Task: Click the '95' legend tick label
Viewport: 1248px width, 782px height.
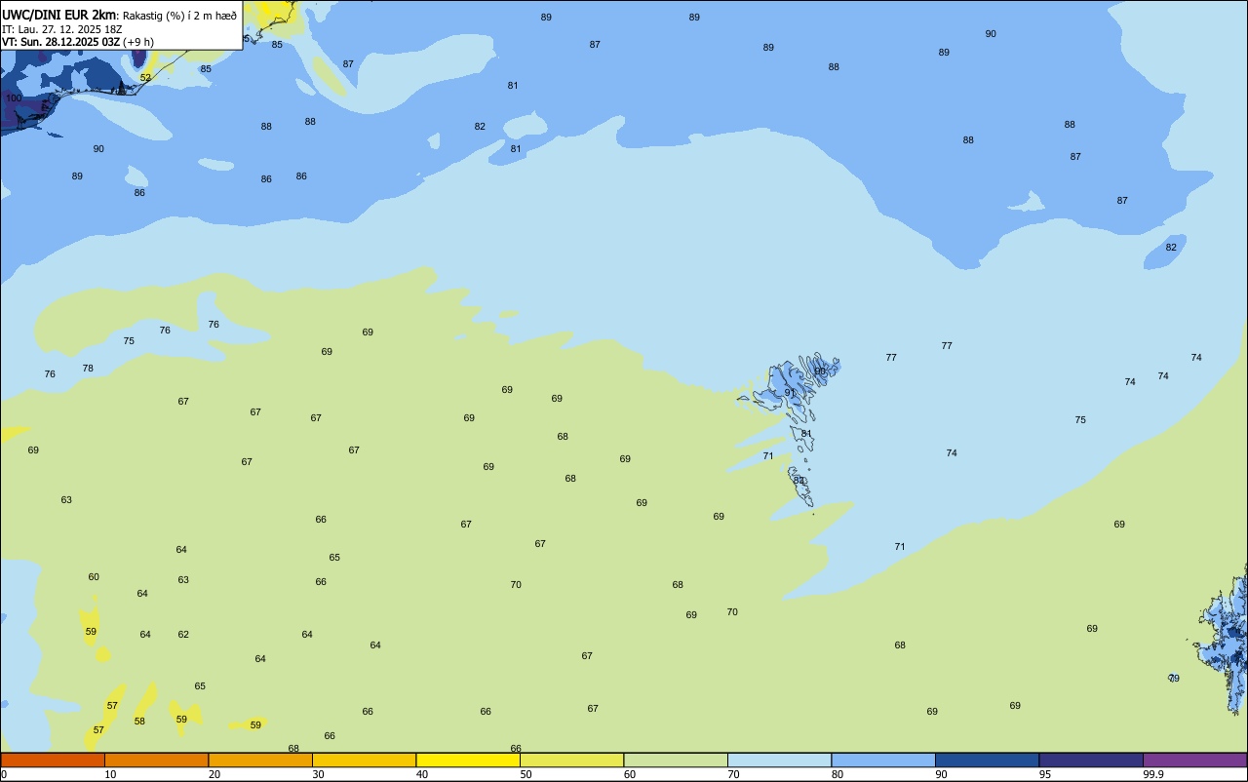Action: click(x=1045, y=774)
